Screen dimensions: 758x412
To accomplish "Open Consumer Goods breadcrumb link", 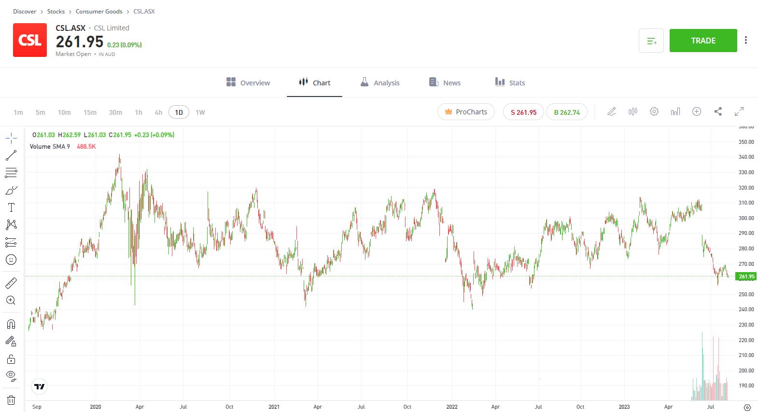I will (99, 12).
